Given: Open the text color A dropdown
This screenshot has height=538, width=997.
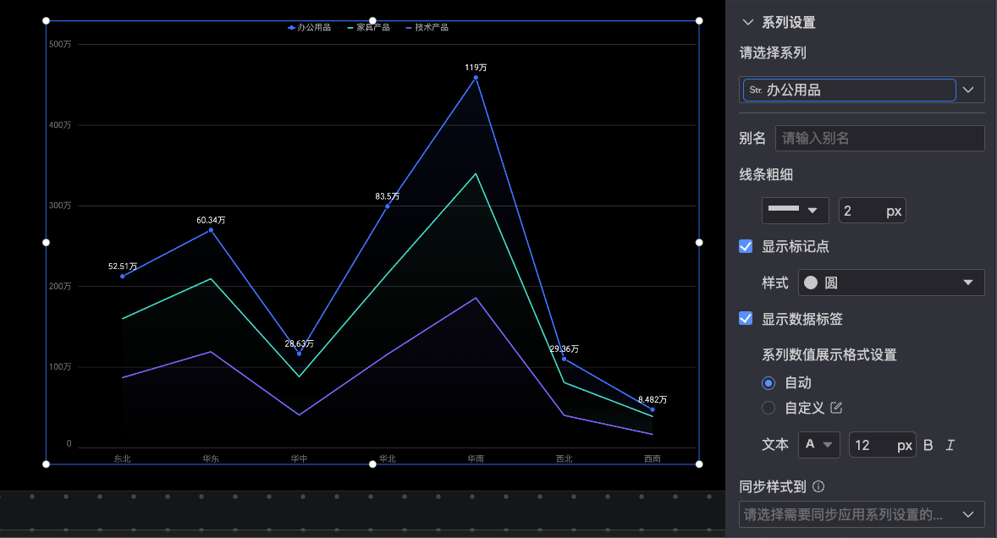Looking at the screenshot, I should [819, 445].
